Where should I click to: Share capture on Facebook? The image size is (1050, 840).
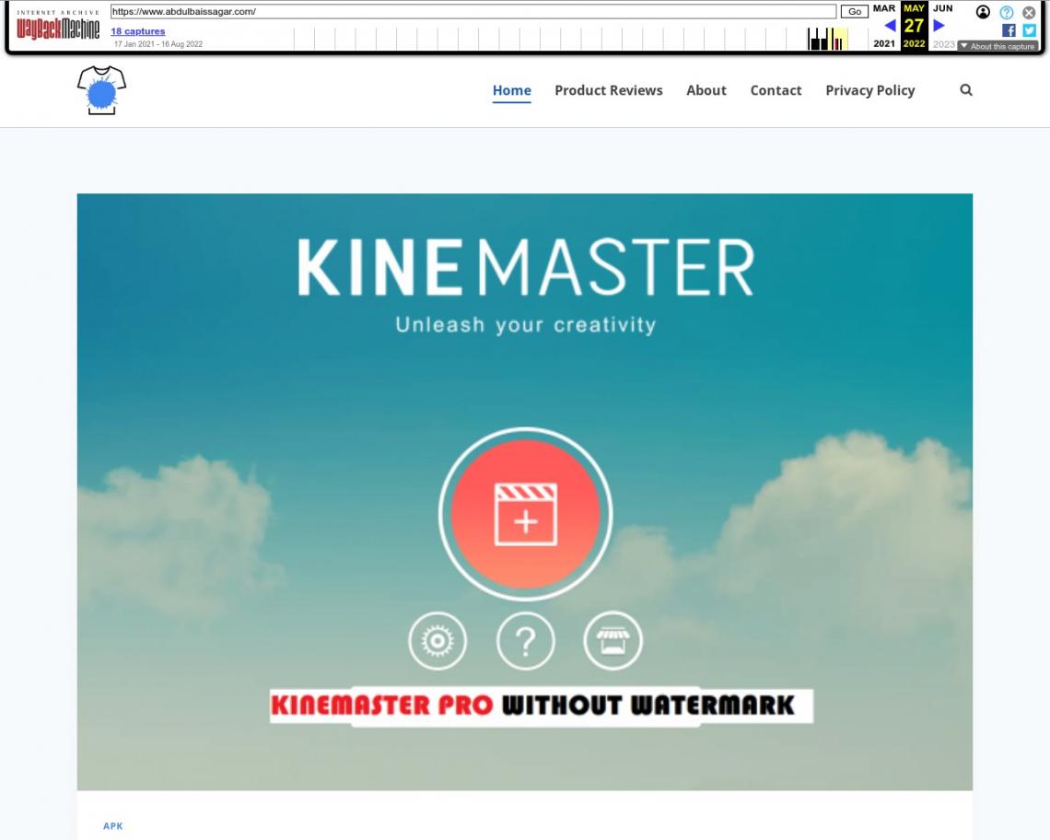[x=1009, y=30]
